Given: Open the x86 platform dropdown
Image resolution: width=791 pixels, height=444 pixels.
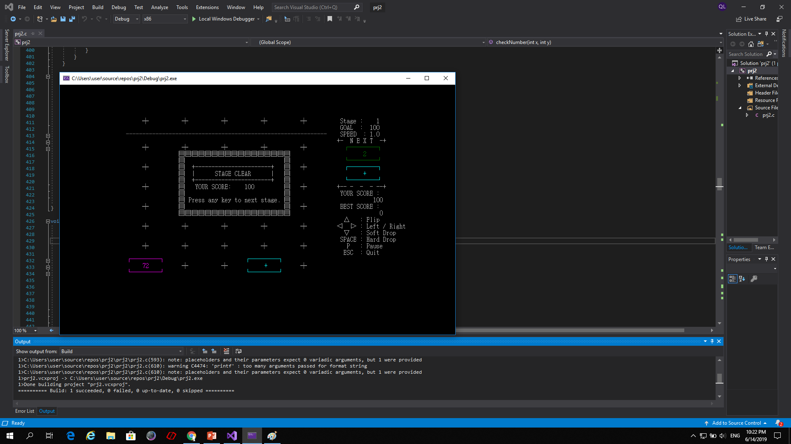Looking at the screenshot, I should click(165, 19).
